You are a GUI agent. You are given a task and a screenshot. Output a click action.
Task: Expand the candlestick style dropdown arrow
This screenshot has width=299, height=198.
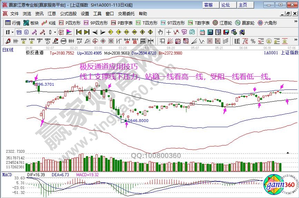click(55, 32)
